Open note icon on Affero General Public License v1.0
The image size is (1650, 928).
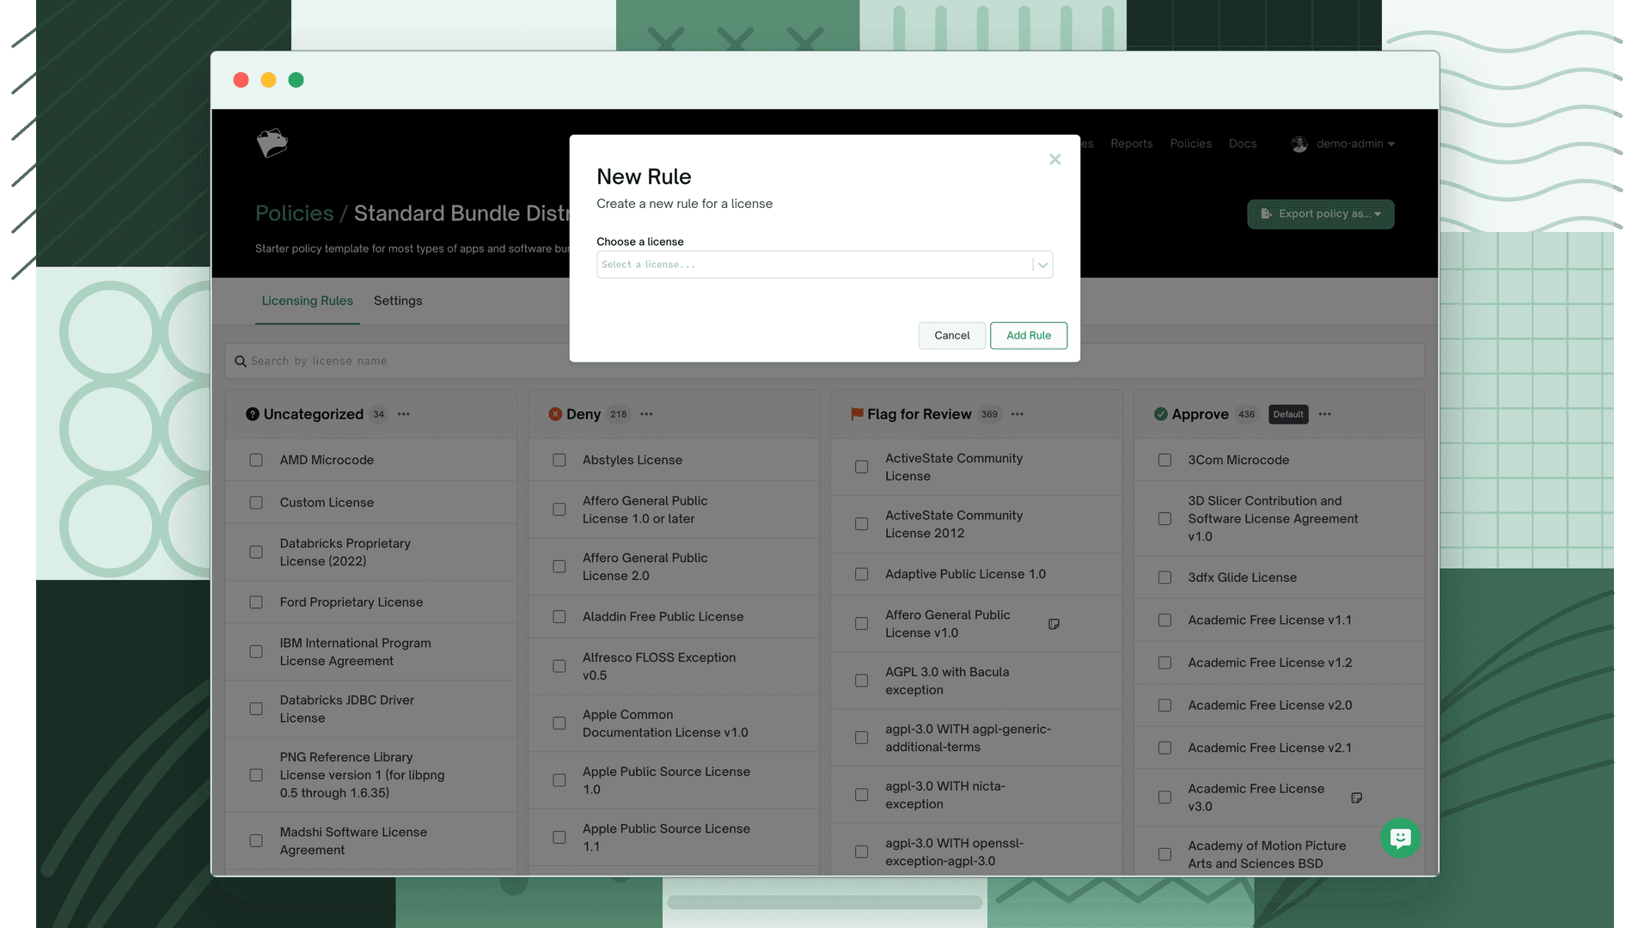(1053, 624)
